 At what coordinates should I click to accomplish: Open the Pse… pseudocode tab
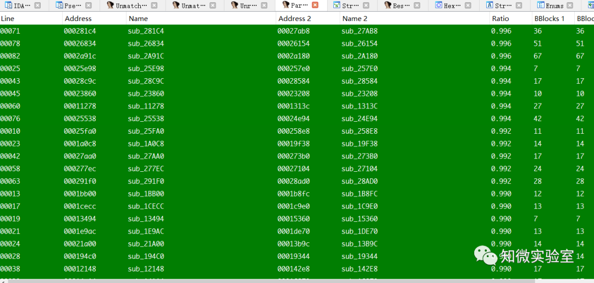point(74,6)
